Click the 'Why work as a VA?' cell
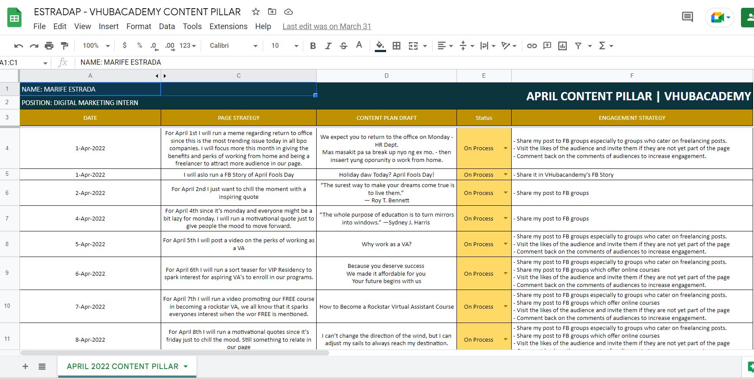Viewport: 754px width, 379px height. tap(387, 244)
